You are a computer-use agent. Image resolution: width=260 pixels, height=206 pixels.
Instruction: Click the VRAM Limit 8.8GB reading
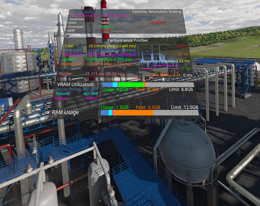tap(181, 90)
